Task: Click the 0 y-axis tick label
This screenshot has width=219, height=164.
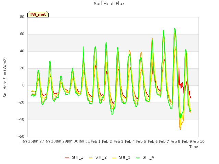Action: (x=23, y=85)
